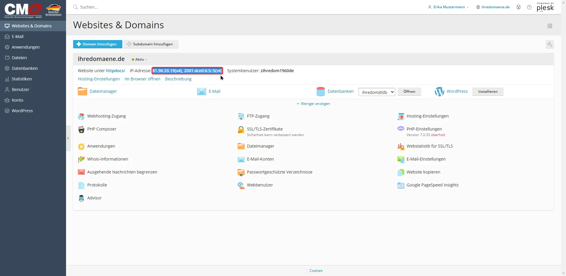Image resolution: width=566 pixels, height=276 pixels.
Task: Open Whois-Informationen flag icon
Action: click(81, 159)
